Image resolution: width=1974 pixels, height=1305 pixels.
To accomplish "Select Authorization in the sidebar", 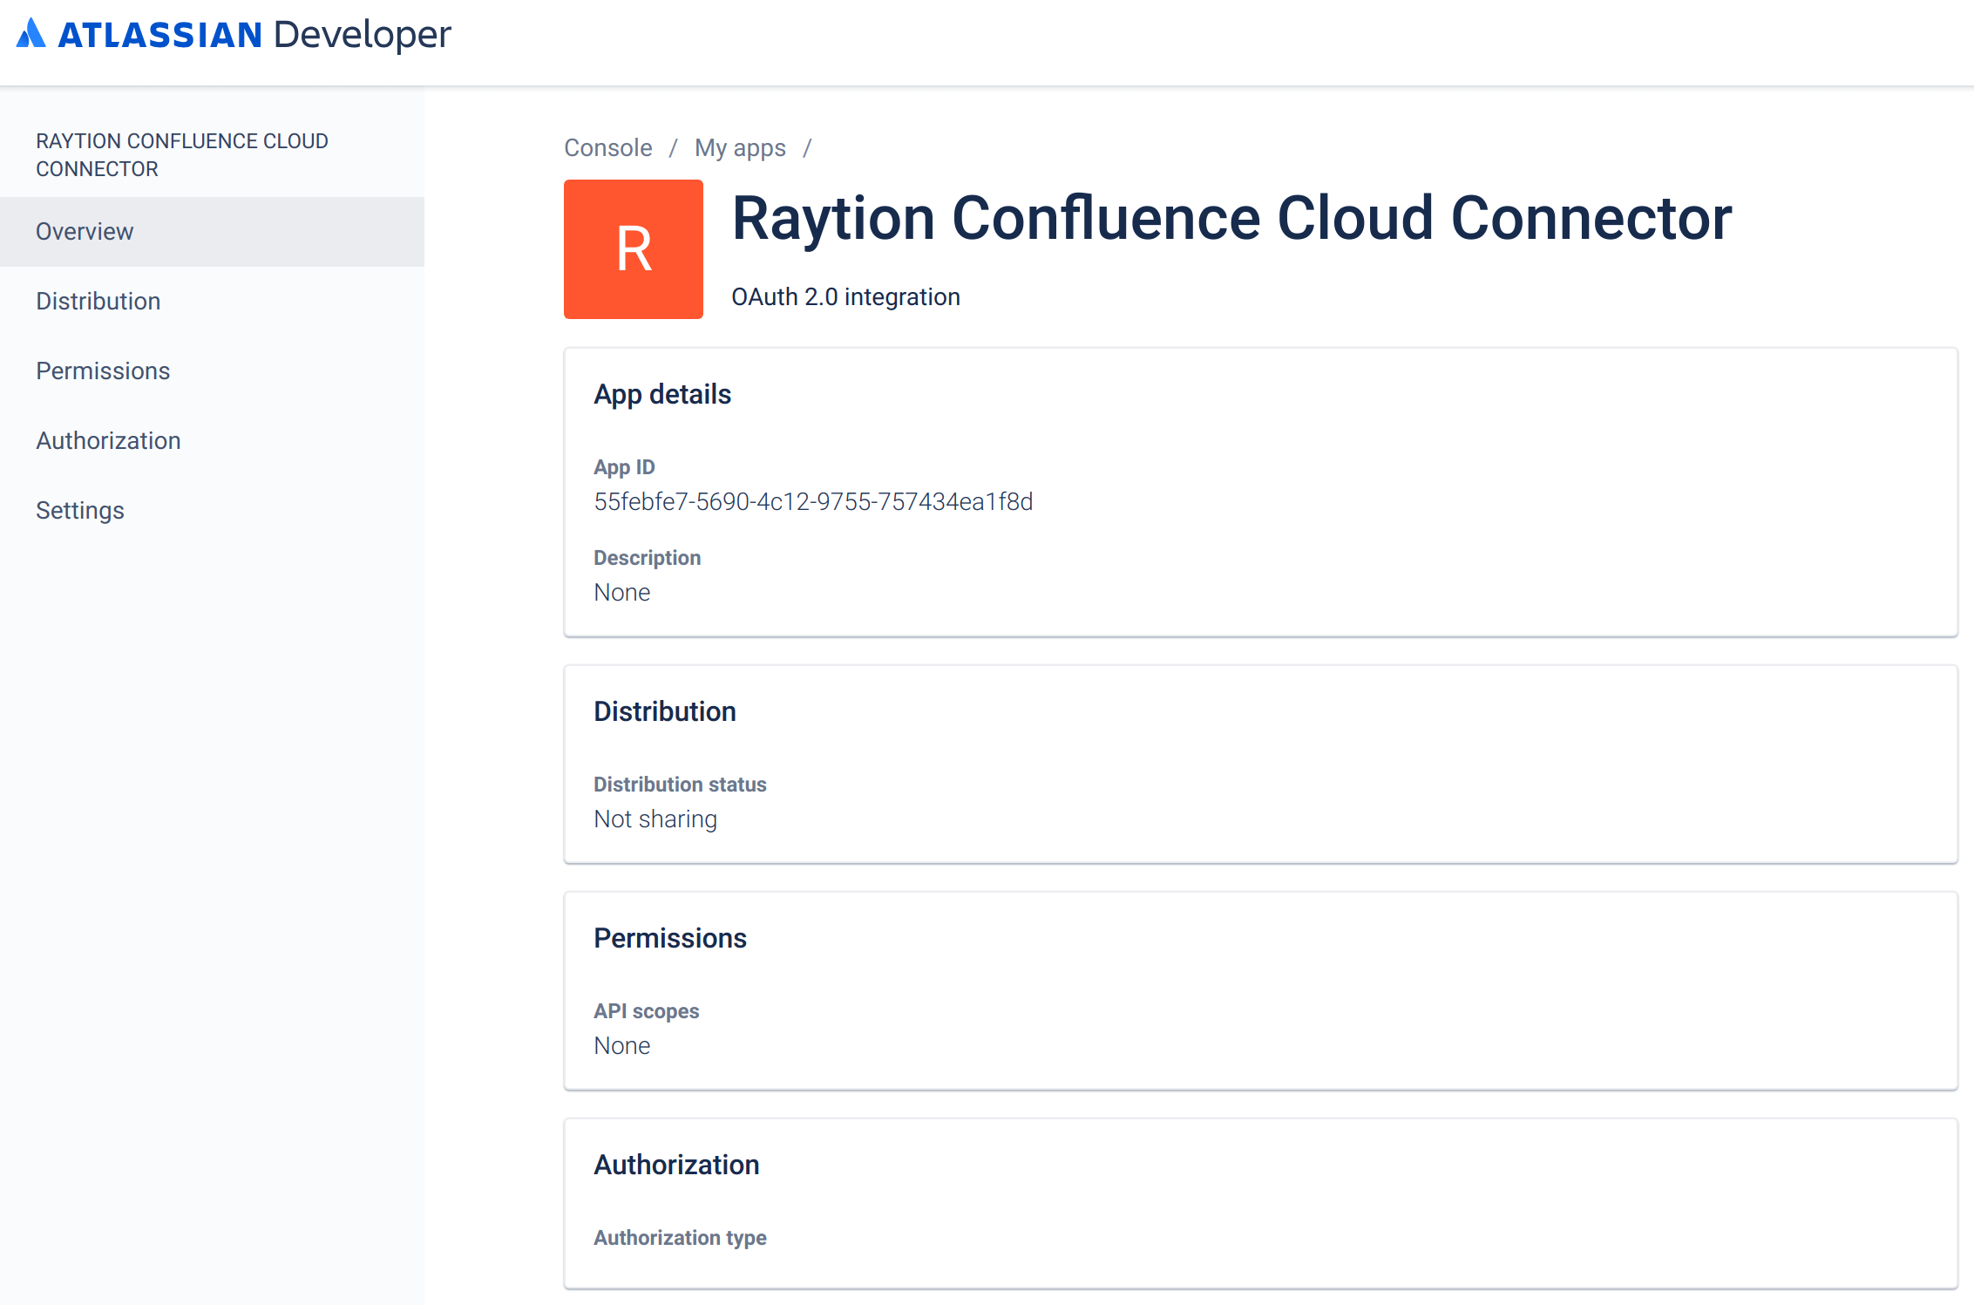I will (x=108, y=441).
